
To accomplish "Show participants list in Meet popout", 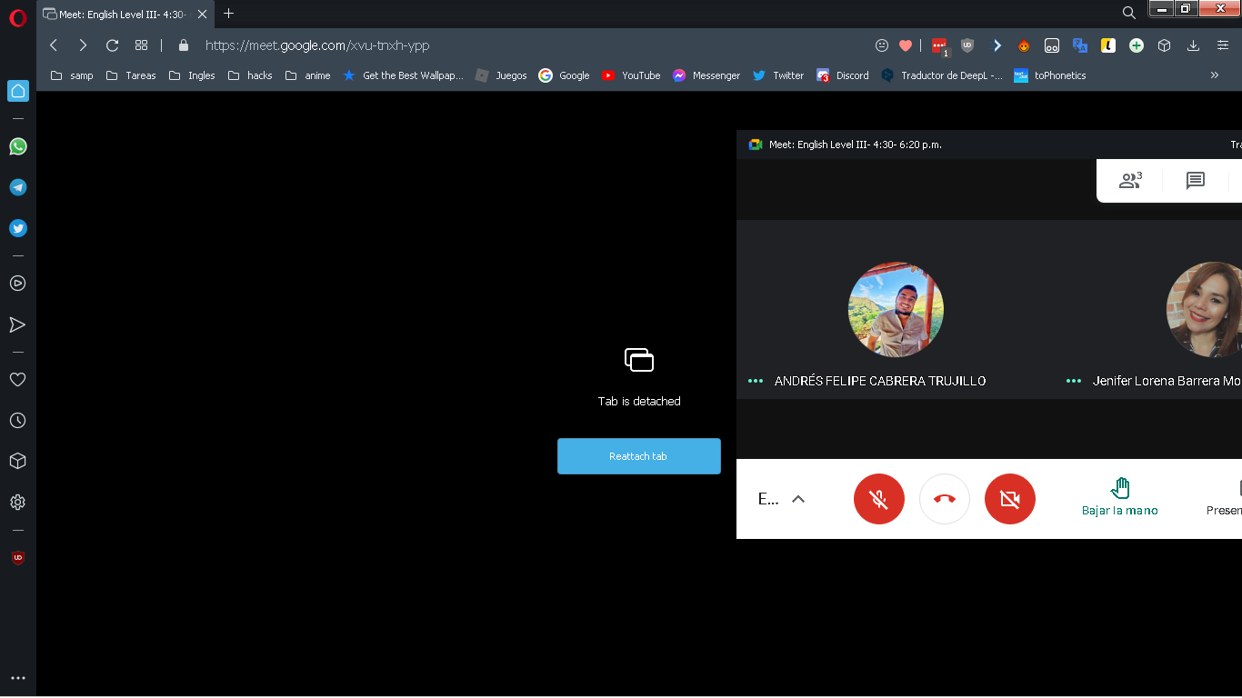I will point(1130,180).
